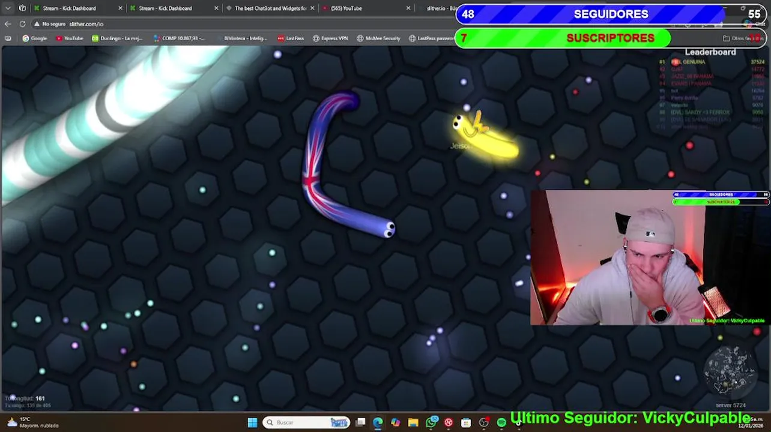The image size is (771, 432).
Task: Click the Tu longitud: 161 score text
Action: [x=25, y=398]
